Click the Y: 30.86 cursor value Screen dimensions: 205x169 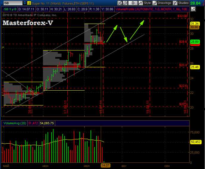107,9
